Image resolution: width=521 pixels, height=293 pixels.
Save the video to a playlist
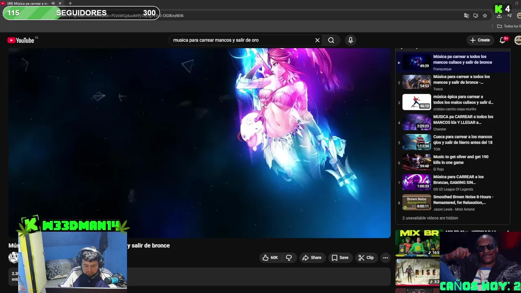coord(340,258)
